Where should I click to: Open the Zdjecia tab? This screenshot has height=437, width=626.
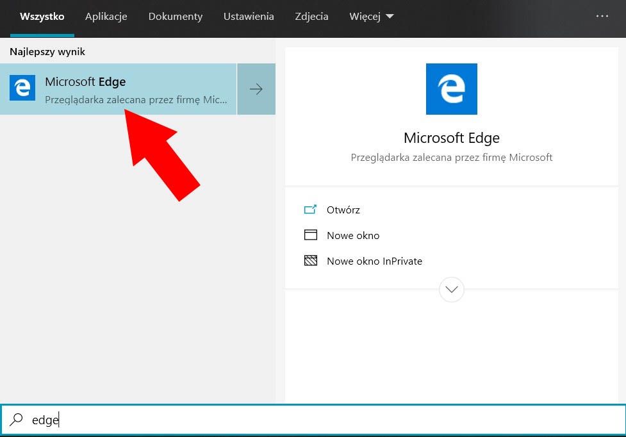coord(311,17)
